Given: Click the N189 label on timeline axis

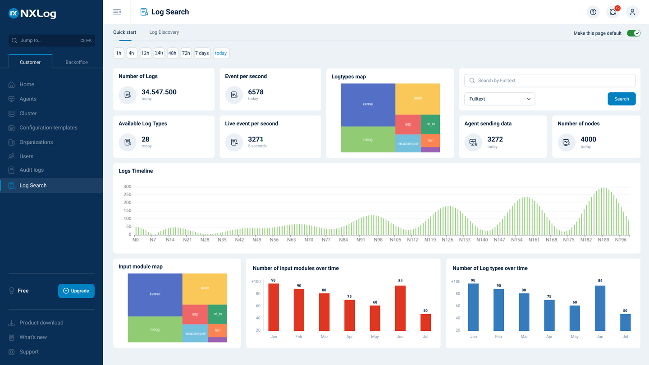Looking at the screenshot, I should tap(603, 240).
